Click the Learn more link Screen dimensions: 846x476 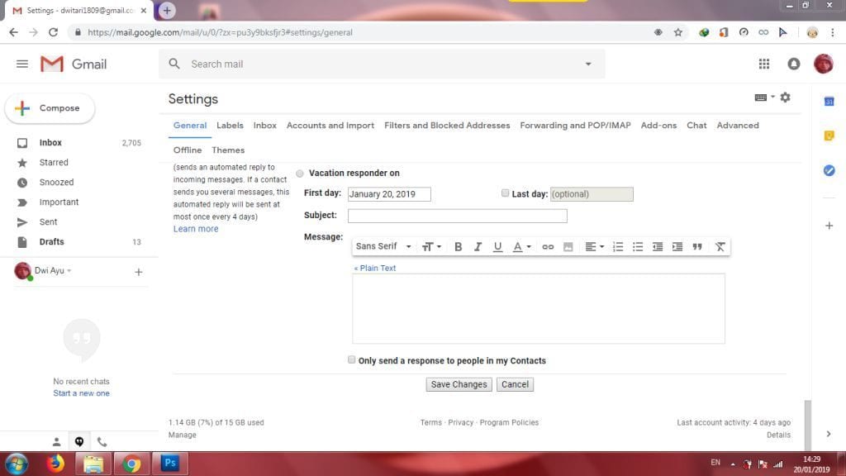coord(196,229)
